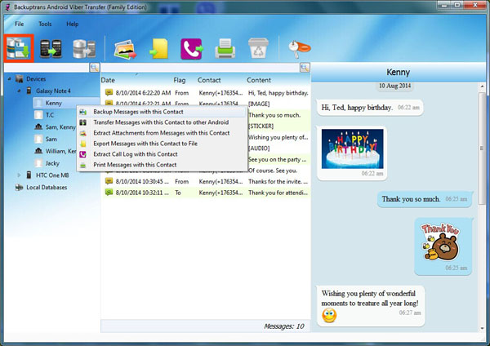Screen dimensions: 490x346
Task: Click the Backup Messages toolbar icon
Action: point(19,48)
